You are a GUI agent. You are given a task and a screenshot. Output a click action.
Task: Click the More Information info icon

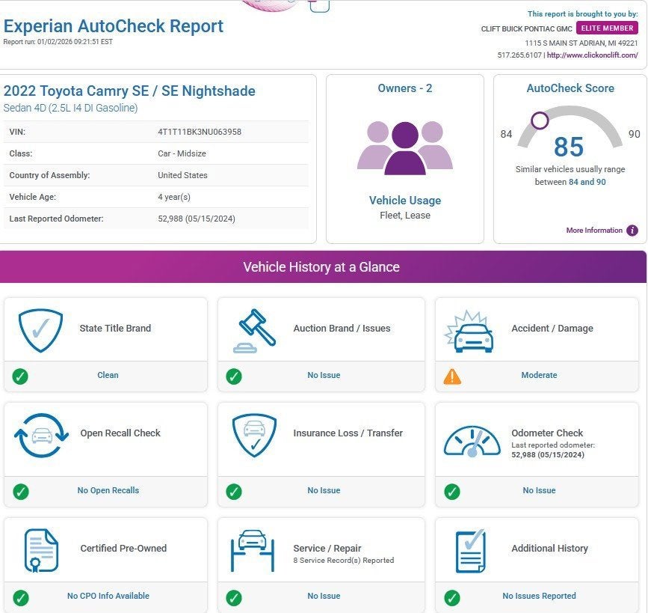click(x=632, y=231)
